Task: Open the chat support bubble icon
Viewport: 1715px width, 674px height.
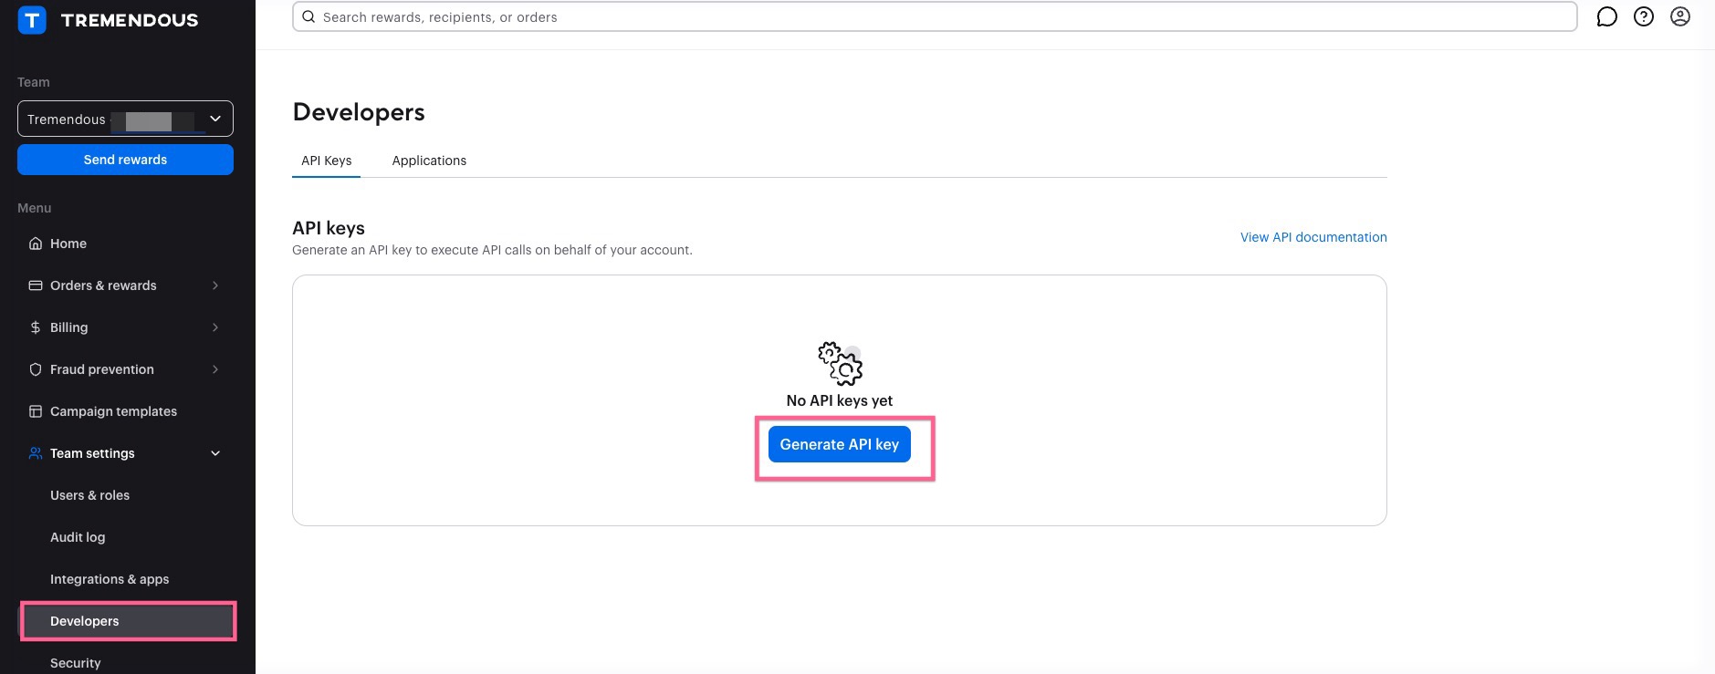Action: (x=1607, y=16)
